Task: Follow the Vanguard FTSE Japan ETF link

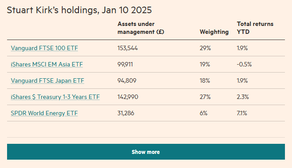Action: pyautogui.click(x=48, y=81)
